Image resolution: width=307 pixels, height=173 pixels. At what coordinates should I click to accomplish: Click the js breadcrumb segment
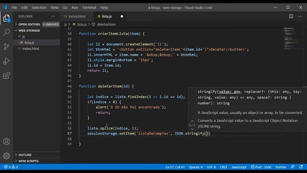tap(66, 25)
